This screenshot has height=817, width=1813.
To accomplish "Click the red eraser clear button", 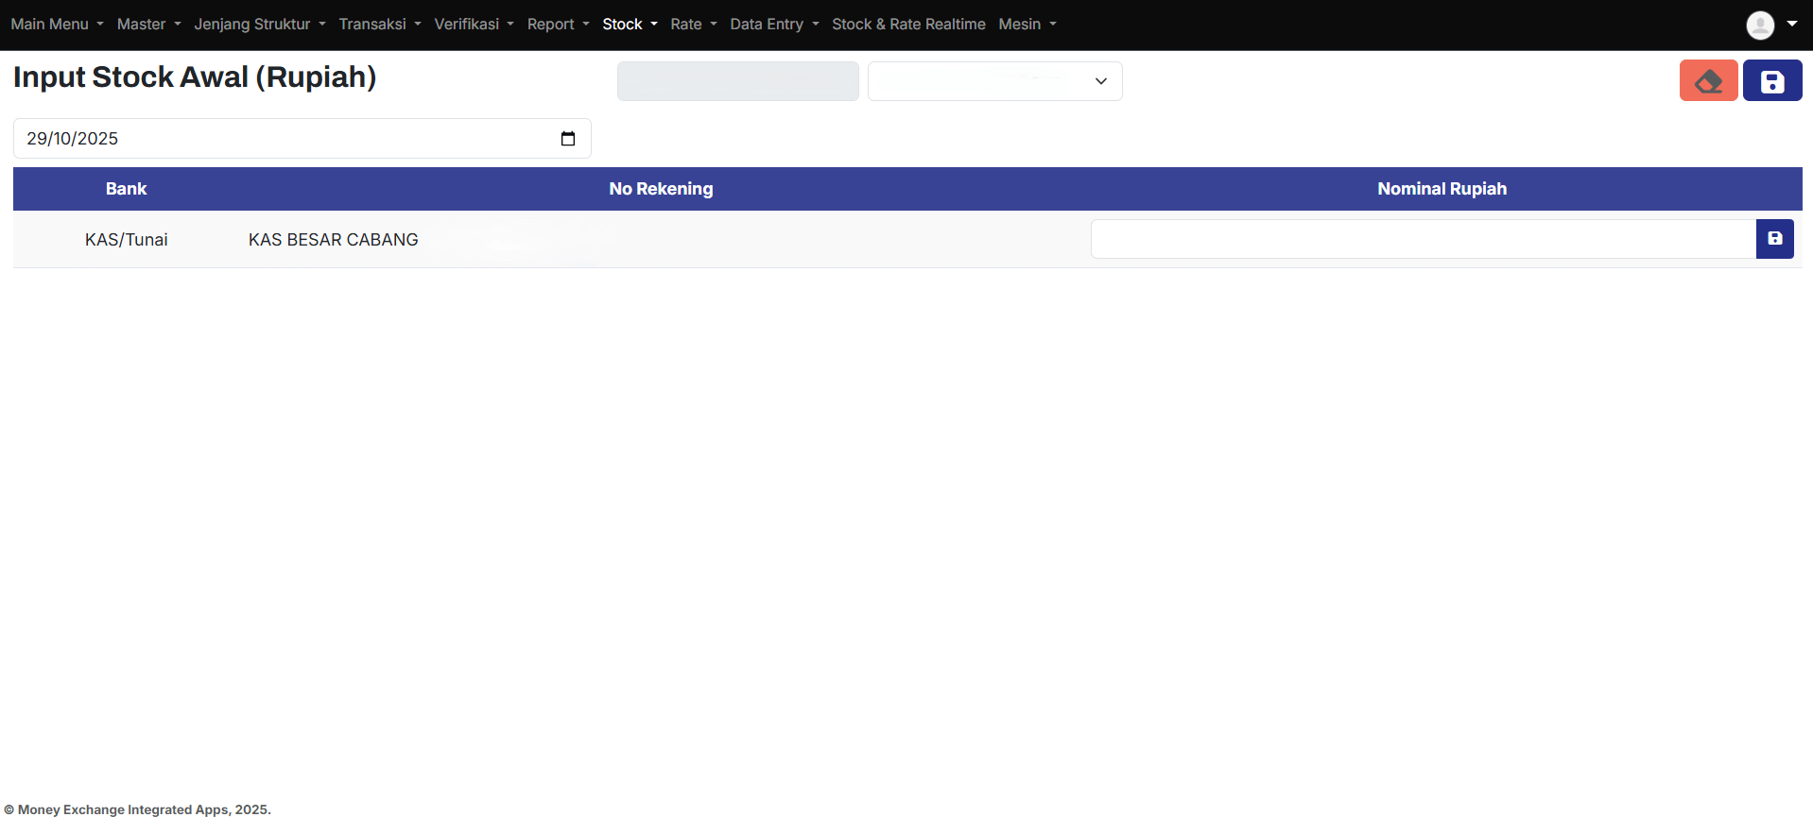I will [1707, 81].
